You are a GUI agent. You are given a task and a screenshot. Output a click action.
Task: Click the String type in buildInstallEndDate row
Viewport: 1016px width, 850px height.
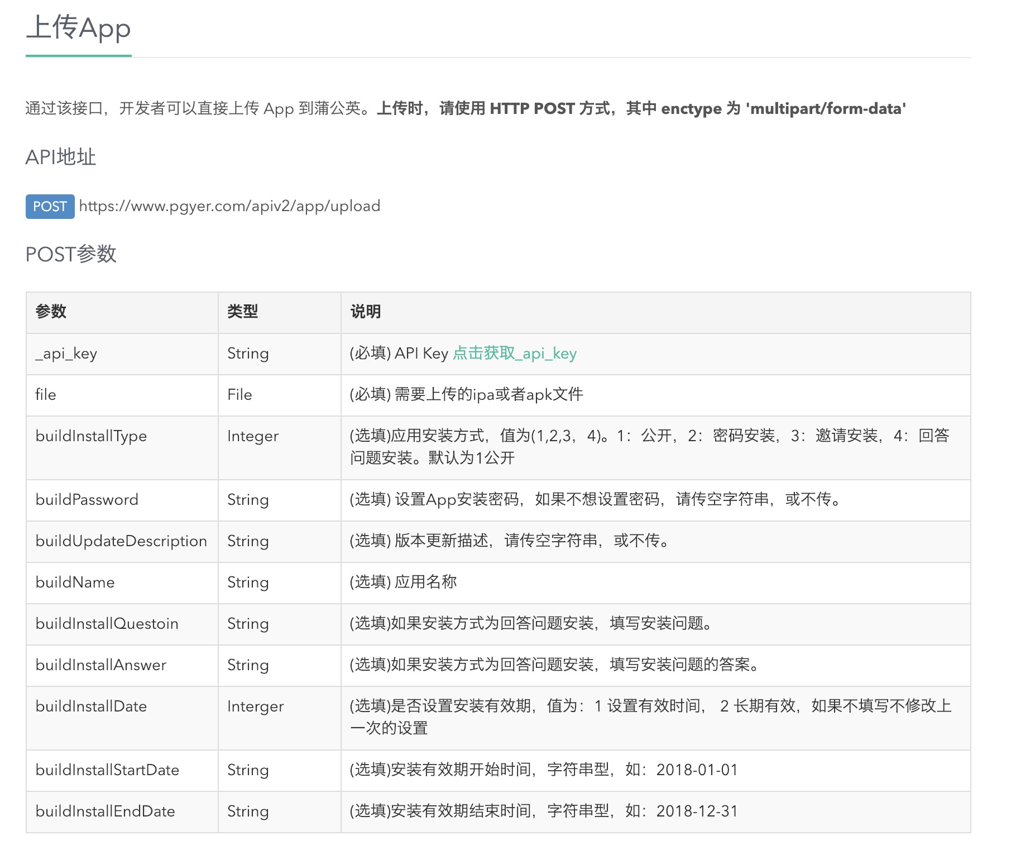coord(280,812)
